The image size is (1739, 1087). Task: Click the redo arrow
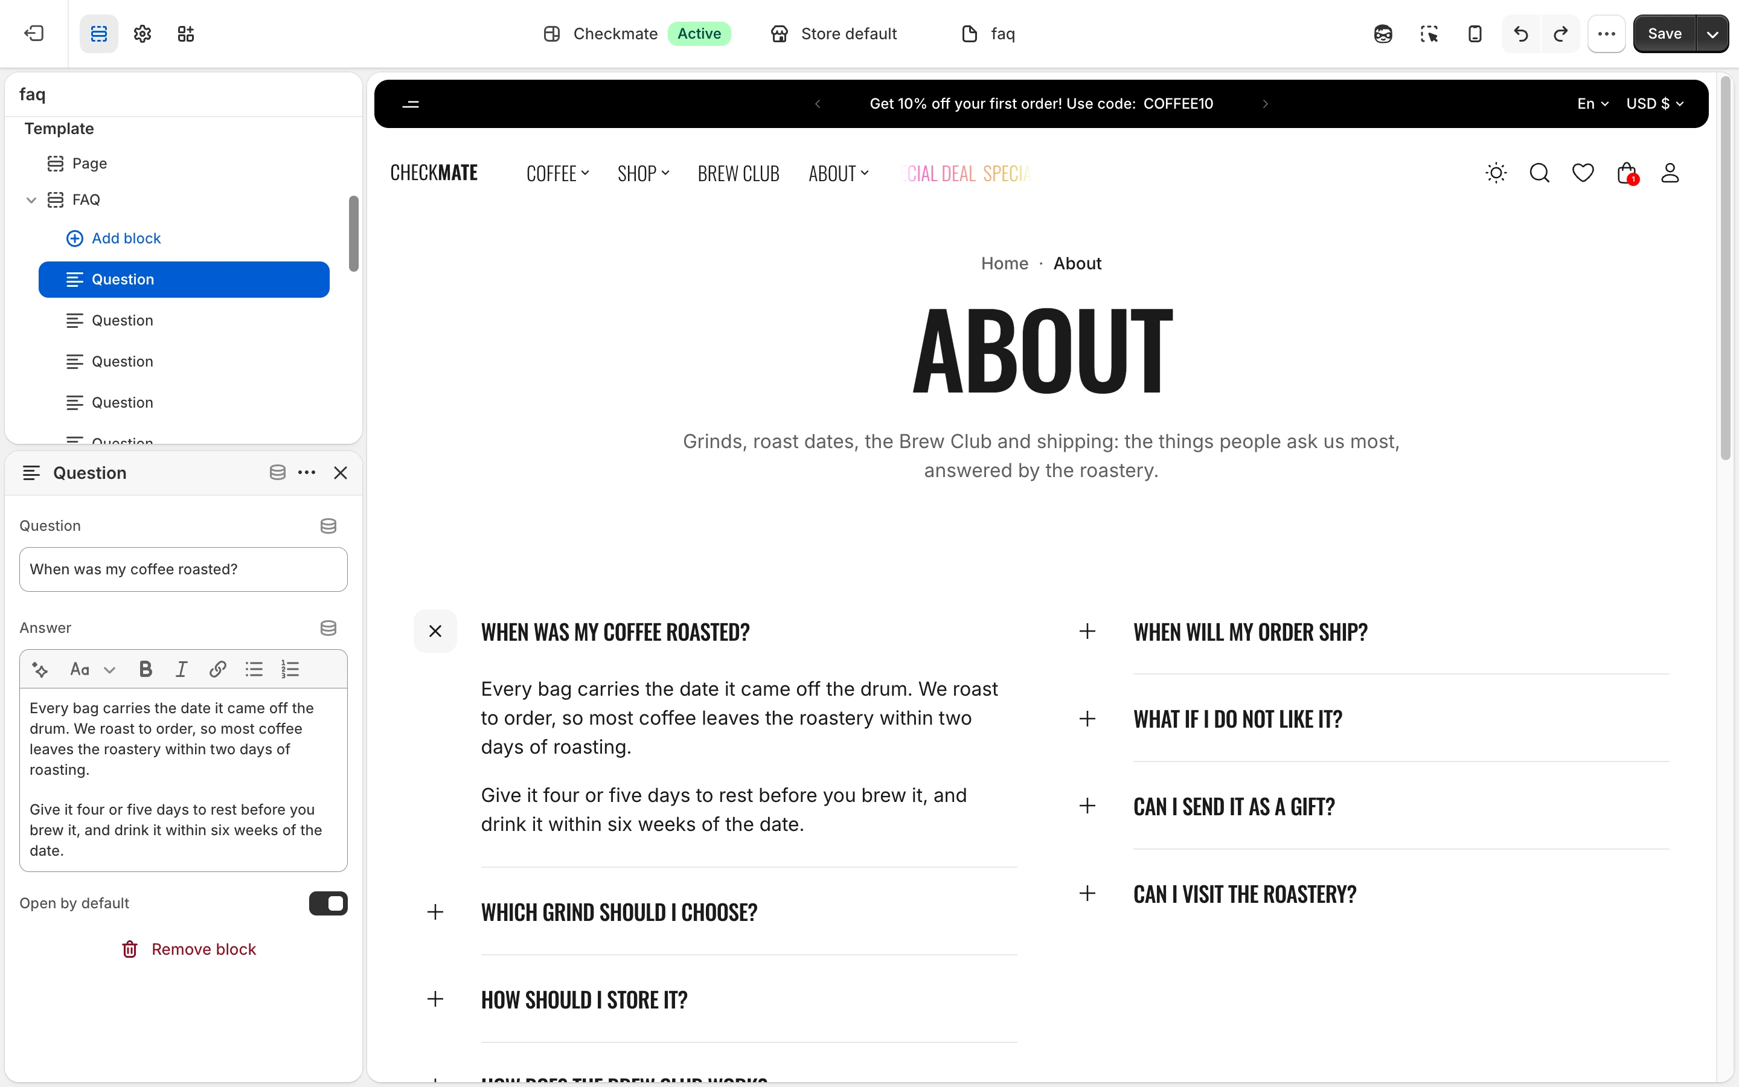point(1560,34)
